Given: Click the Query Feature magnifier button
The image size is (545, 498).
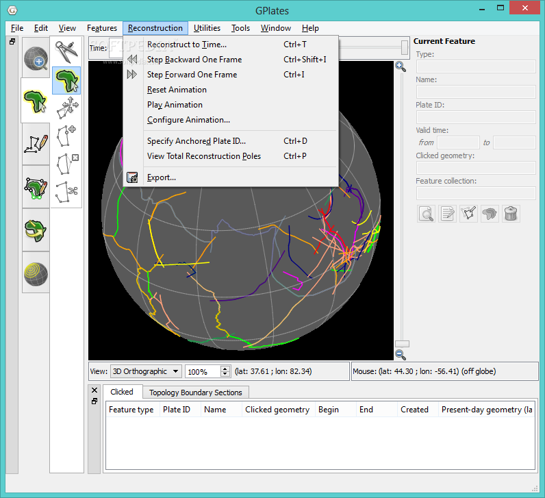Looking at the screenshot, I should [x=426, y=214].
